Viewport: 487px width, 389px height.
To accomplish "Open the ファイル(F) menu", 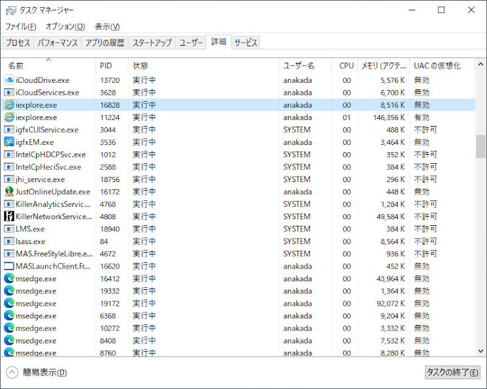I will 21,27.
